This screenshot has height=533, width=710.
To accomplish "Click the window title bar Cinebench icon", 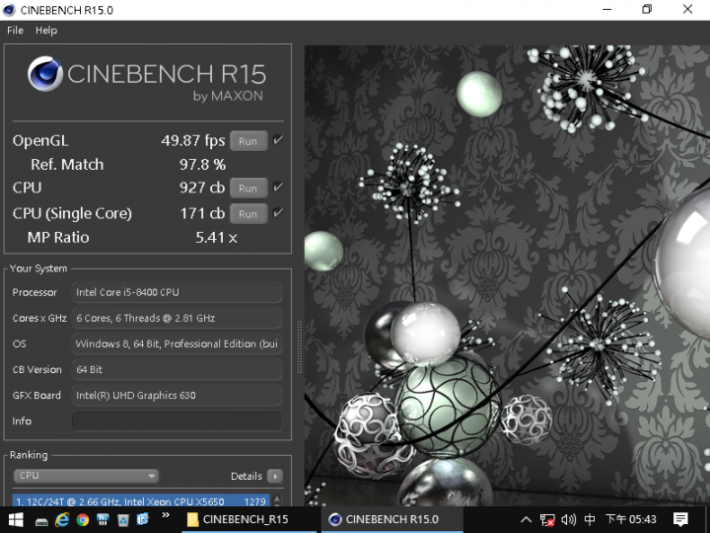I will click(x=9, y=10).
